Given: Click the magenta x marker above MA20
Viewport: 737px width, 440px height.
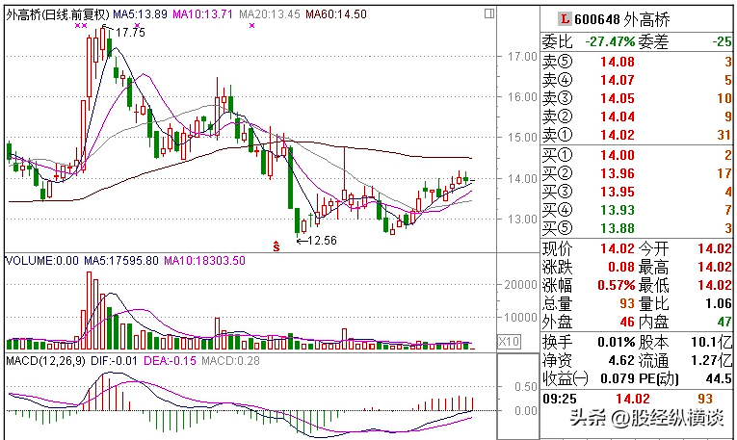Looking at the screenshot, I should tap(252, 25).
